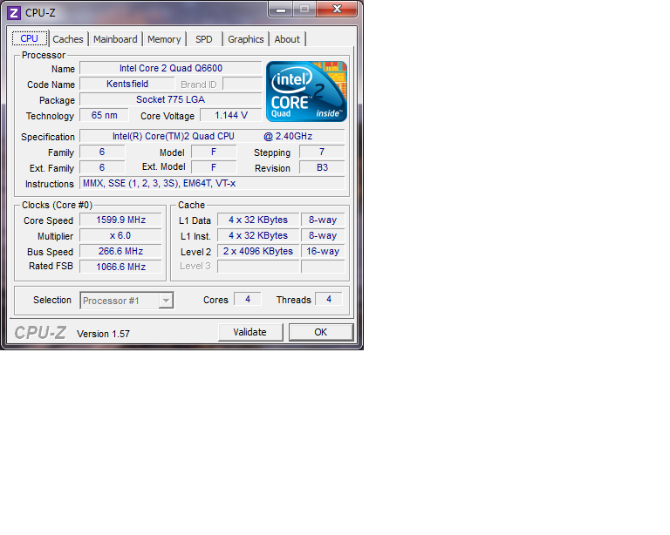Click the Level 2 value 2 x 4096 KBytes
The height and width of the screenshot is (535, 670).
pyautogui.click(x=258, y=251)
